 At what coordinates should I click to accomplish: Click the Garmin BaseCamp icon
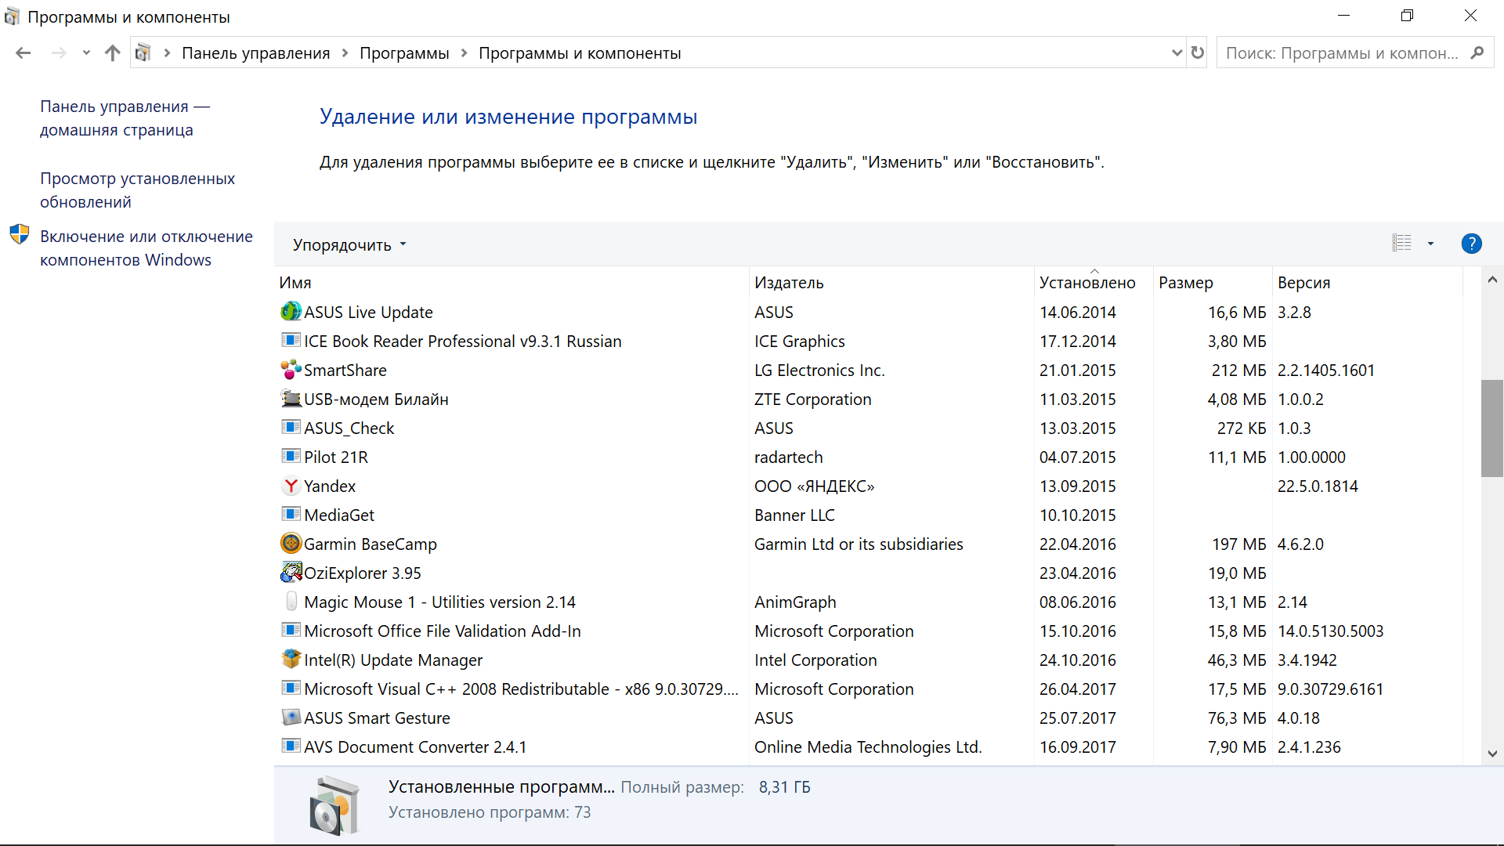coord(291,544)
